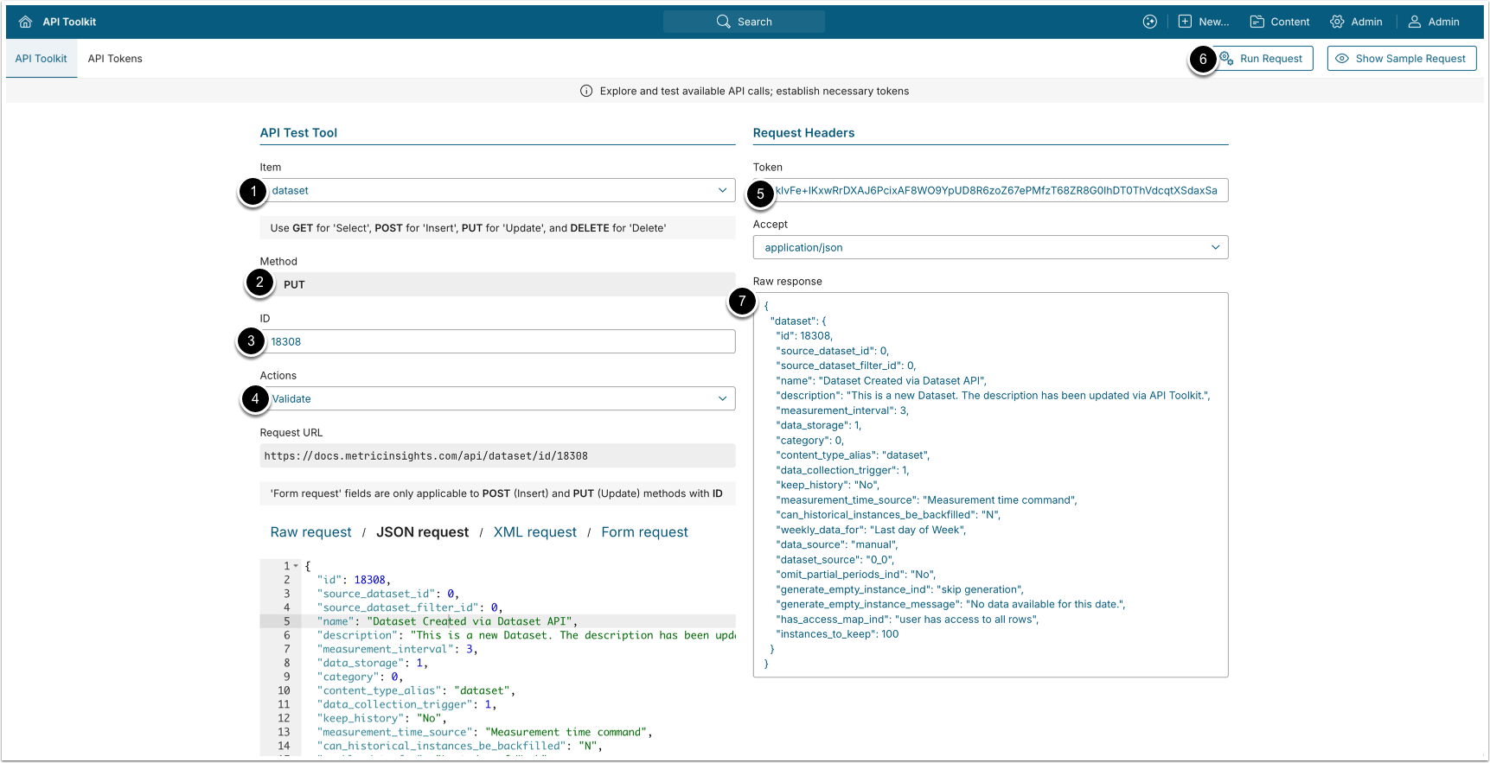Expand the Item dataset dropdown
The image size is (1490, 763).
tap(722, 190)
